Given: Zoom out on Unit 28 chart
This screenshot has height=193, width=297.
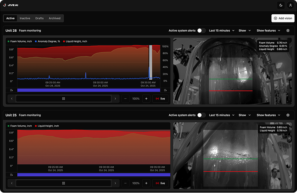Looking at the screenshot, I should point(126,99).
